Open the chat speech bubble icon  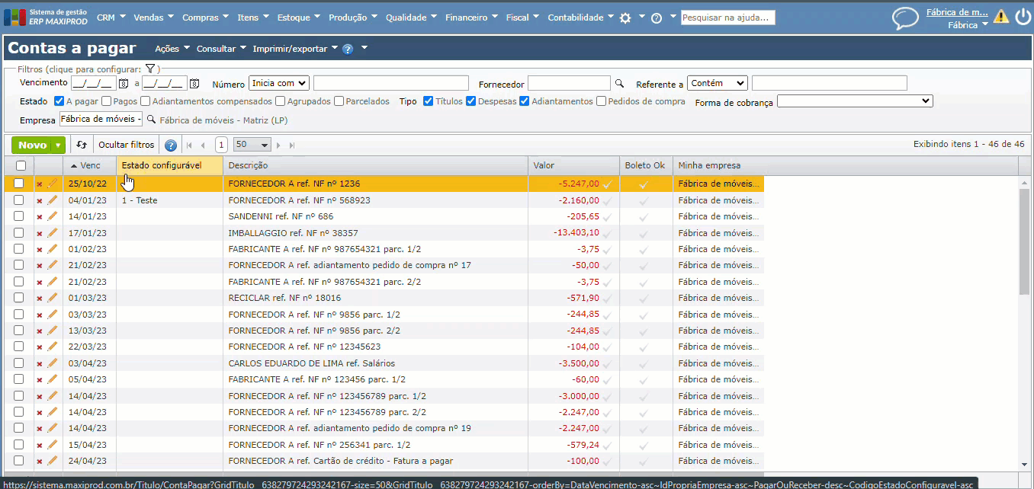click(x=905, y=18)
